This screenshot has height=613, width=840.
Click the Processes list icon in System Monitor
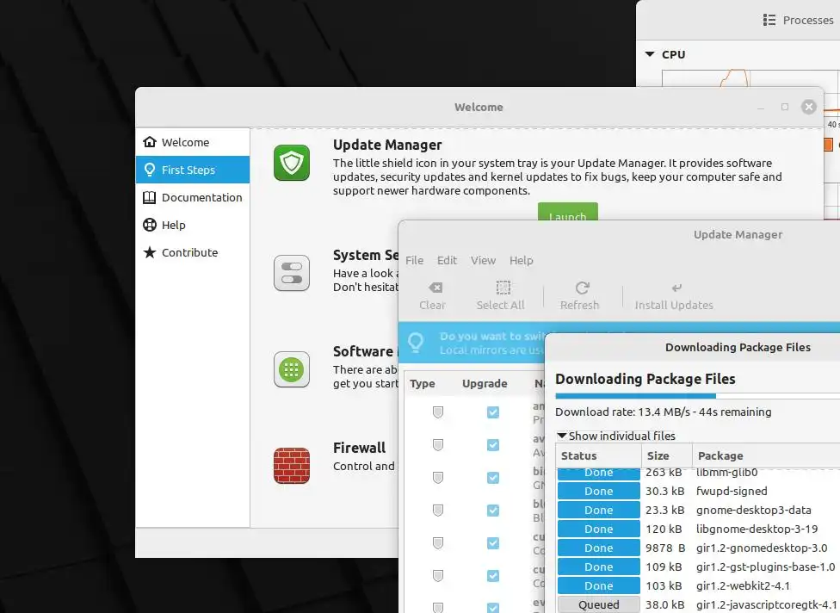tap(769, 20)
